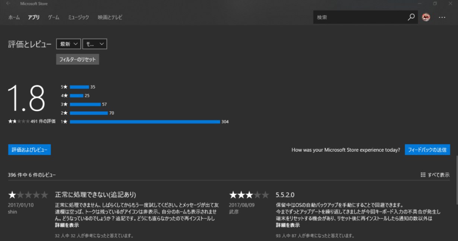
Task: Click the back arrow in title bar
Action: [8, 4]
